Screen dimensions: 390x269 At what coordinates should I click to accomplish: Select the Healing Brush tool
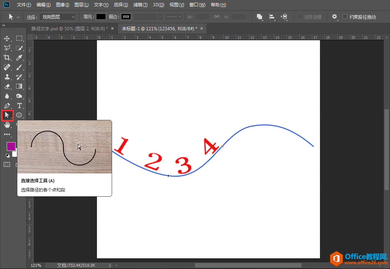tap(7, 67)
